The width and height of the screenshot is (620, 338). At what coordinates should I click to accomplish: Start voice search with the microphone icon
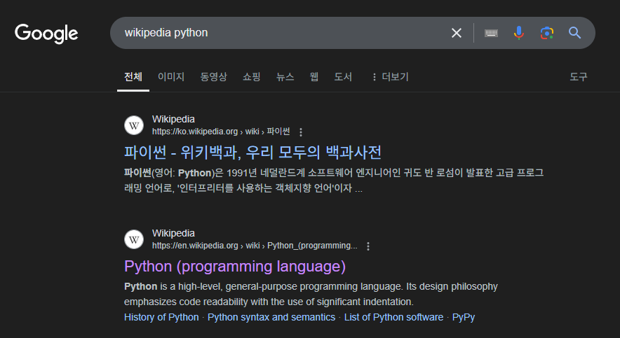[x=519, y=33]
